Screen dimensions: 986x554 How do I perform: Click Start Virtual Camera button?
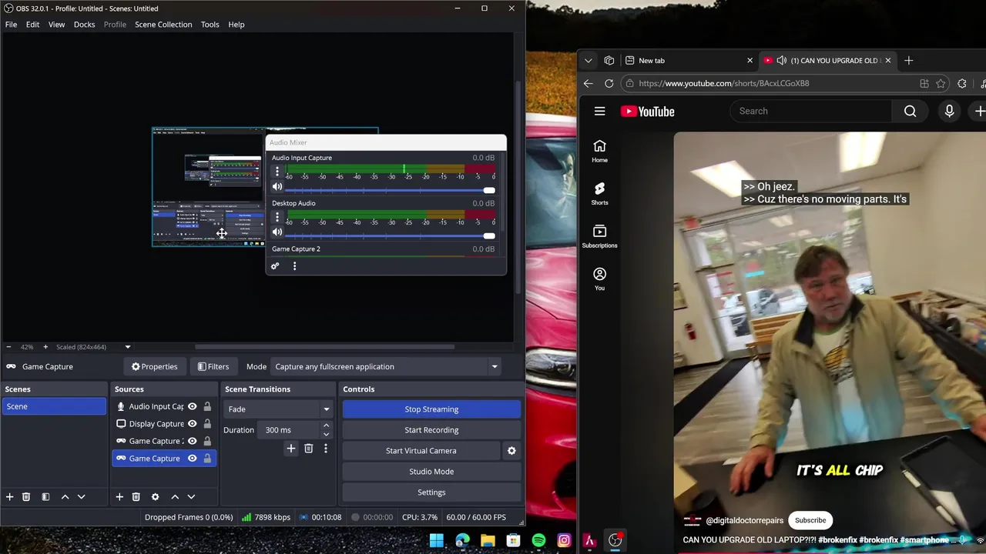point(421,451)
